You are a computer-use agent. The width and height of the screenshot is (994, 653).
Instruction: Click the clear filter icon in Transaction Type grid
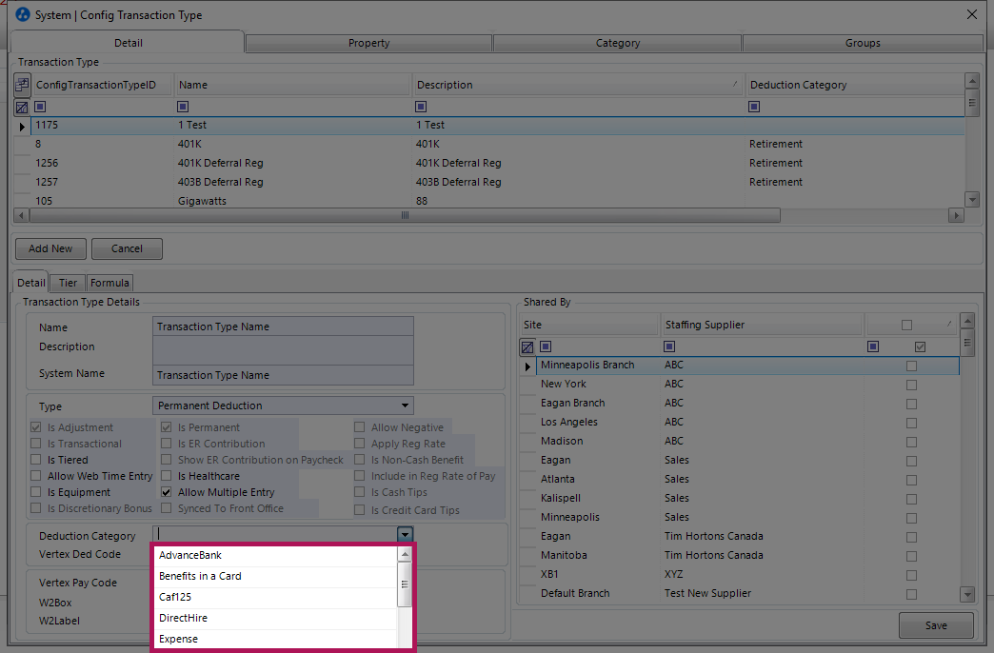pos(22,107)
